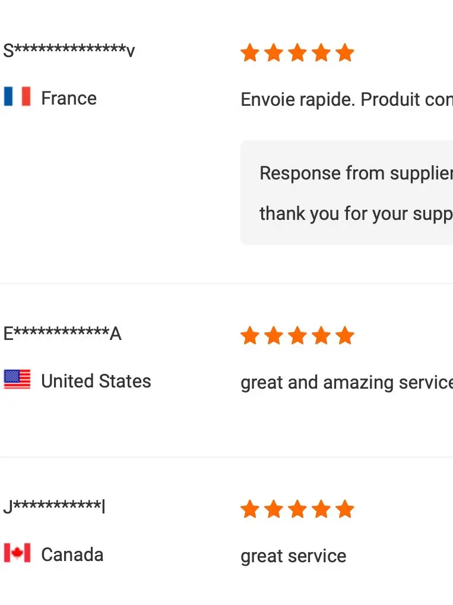Click reviewer name S**************v

pos(69,51)
